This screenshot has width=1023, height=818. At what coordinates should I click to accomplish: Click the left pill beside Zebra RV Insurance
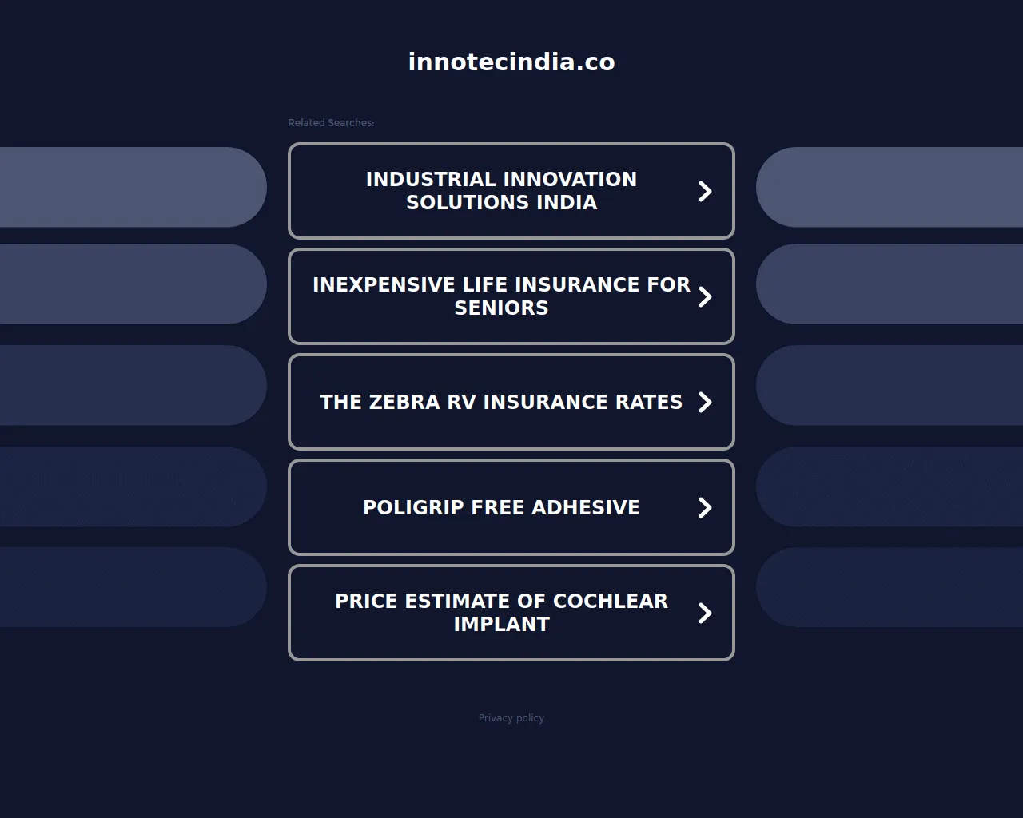pos(132,385)
